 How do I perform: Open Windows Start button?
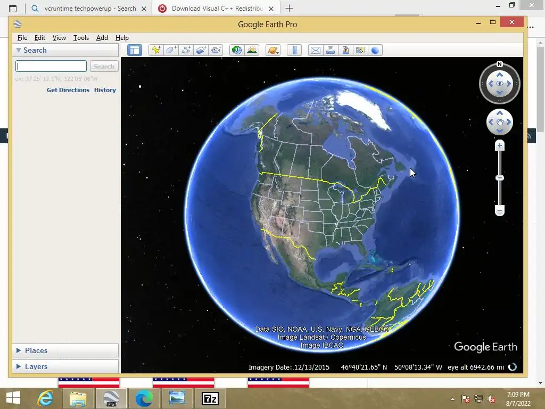pyautogui.click(x=13, y=398)
